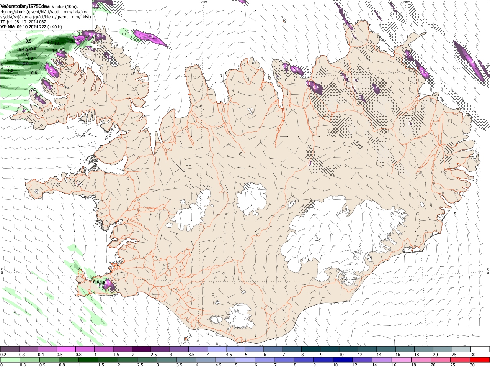Click the round white Hofsjökull glacier in central Iceland
The height and width of the screenshot is (368, 490).
tap(252, 199)
